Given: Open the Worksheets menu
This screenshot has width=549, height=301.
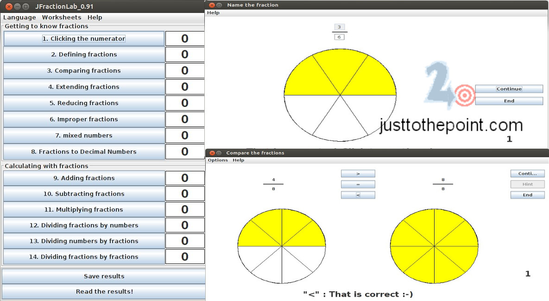Looking at the screenshot, I should click(62, 17).
